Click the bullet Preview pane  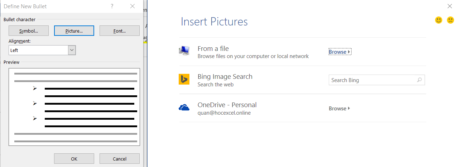click(74, 107)
